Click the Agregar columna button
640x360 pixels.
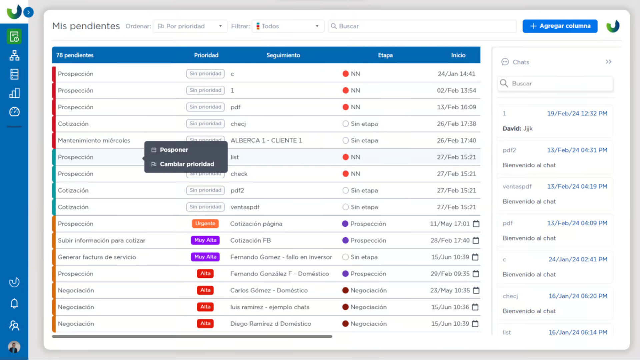(560, 26)
